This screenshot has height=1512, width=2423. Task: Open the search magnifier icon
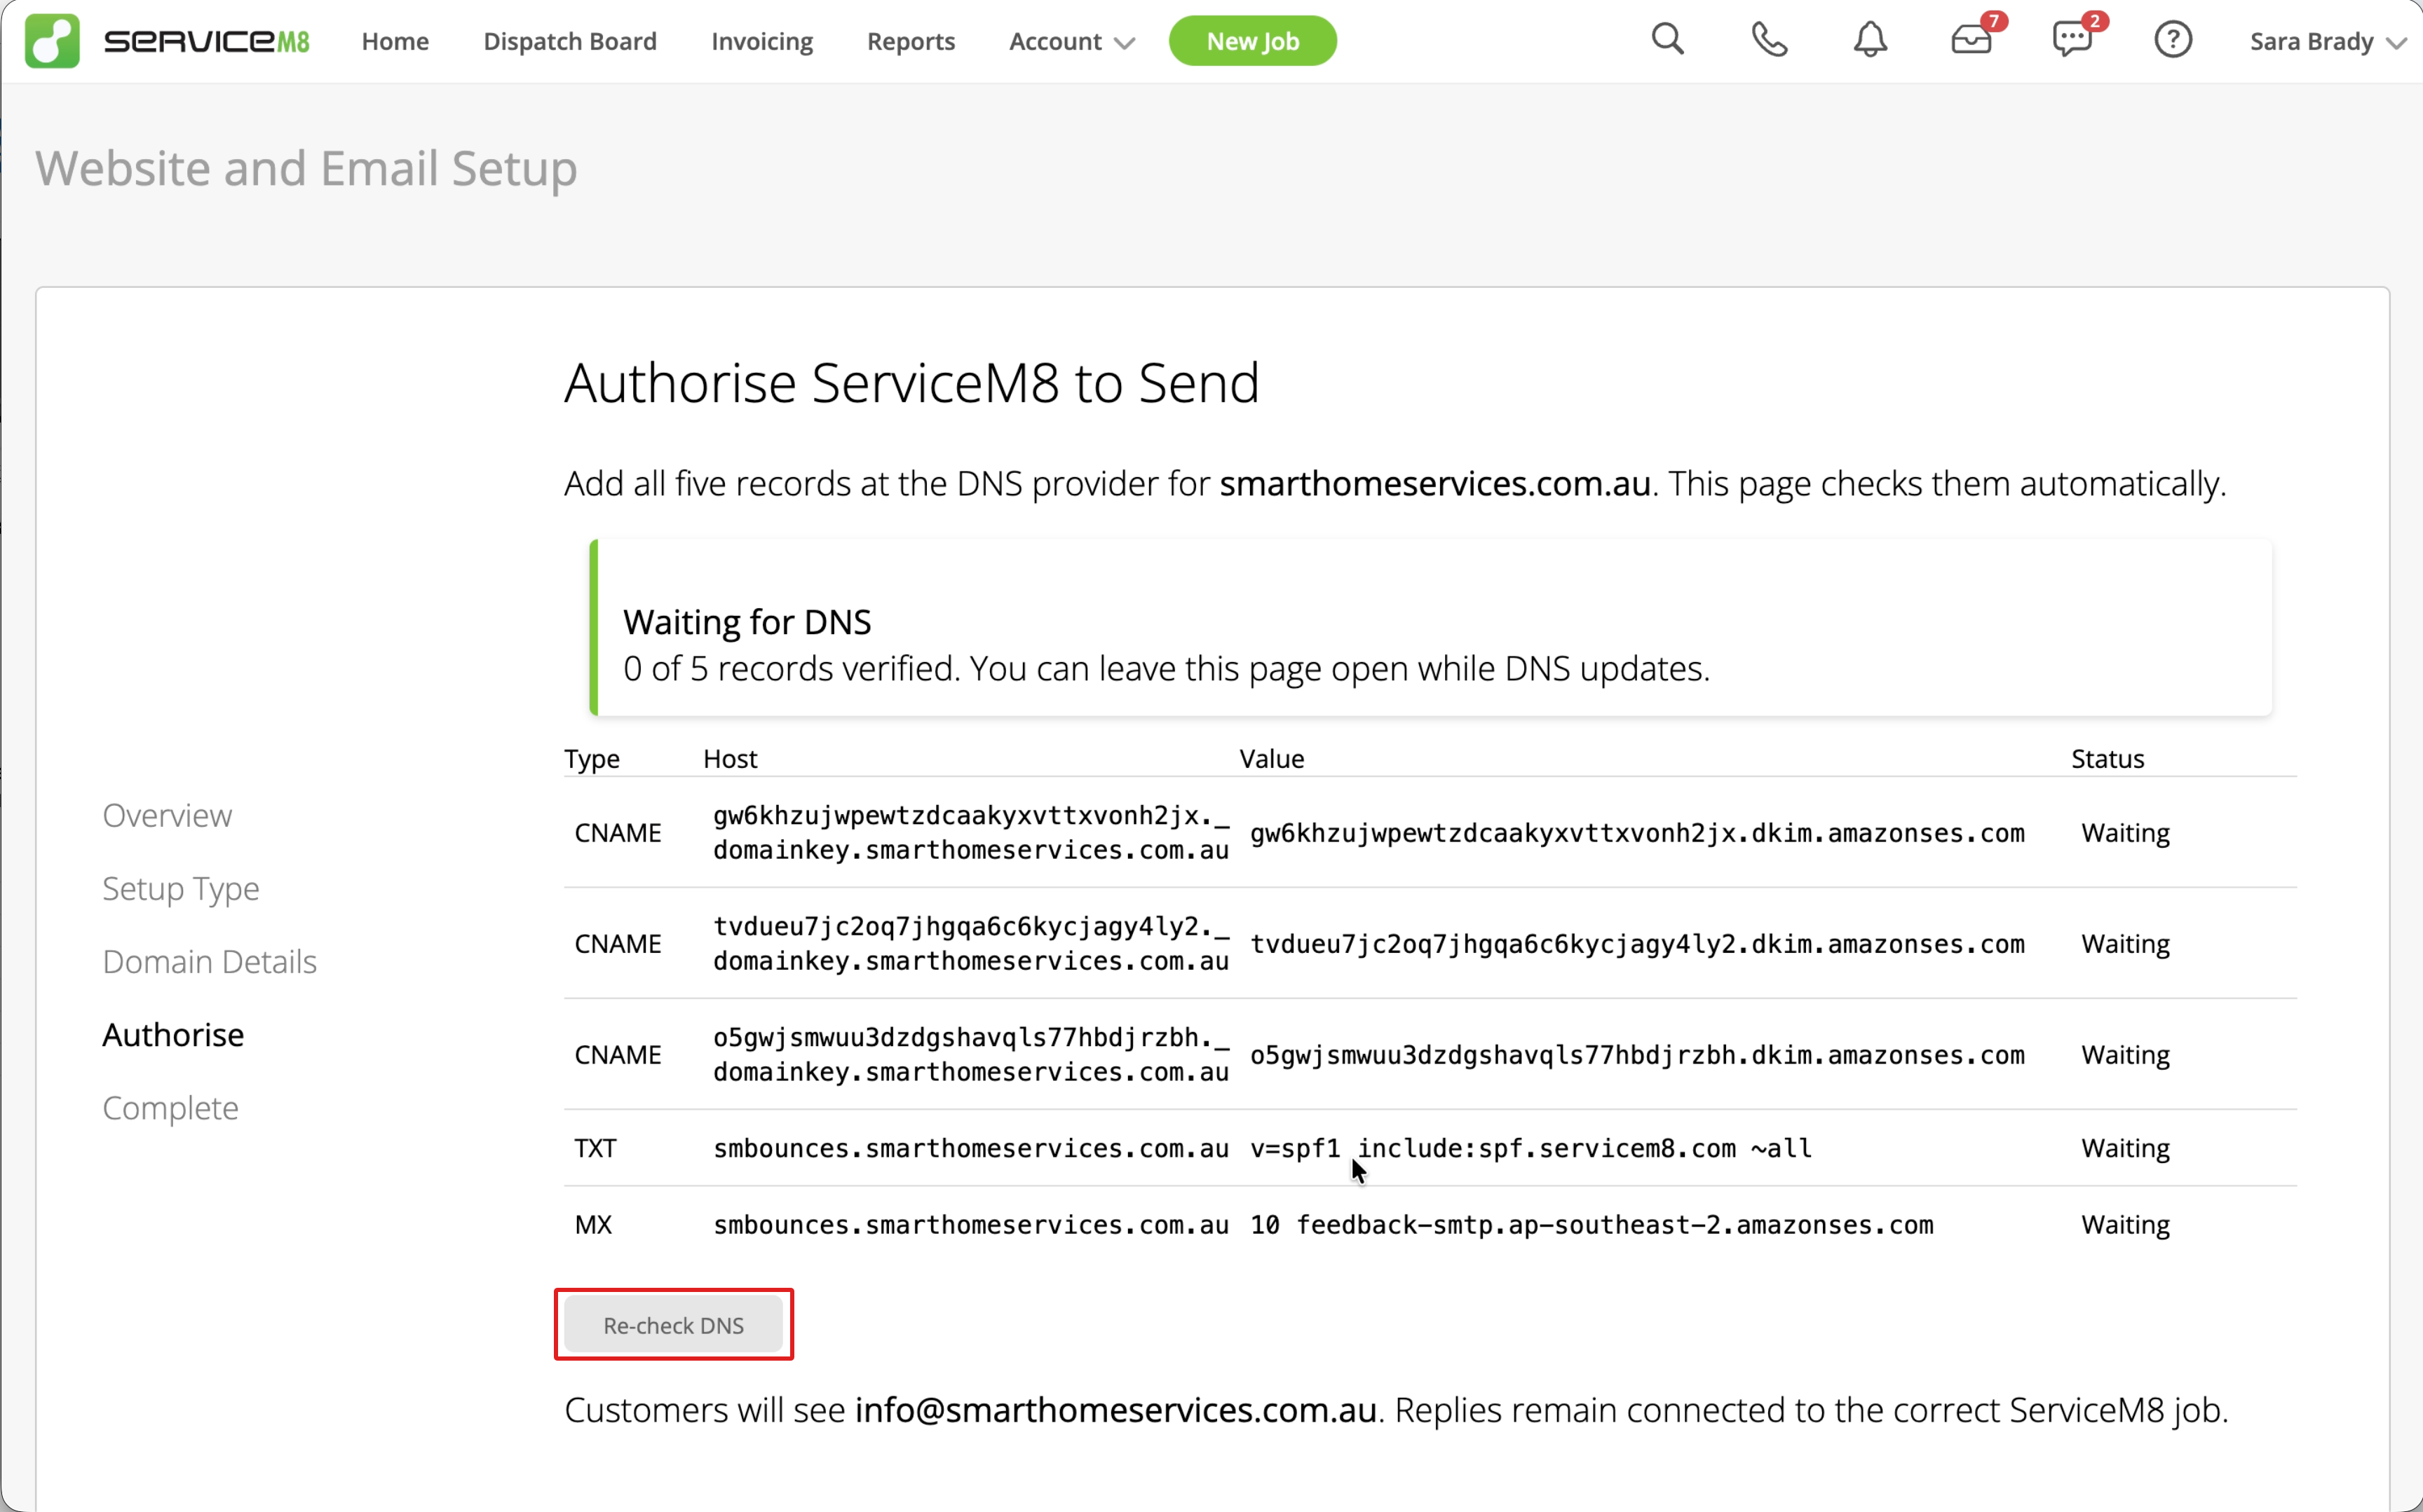1668,40
